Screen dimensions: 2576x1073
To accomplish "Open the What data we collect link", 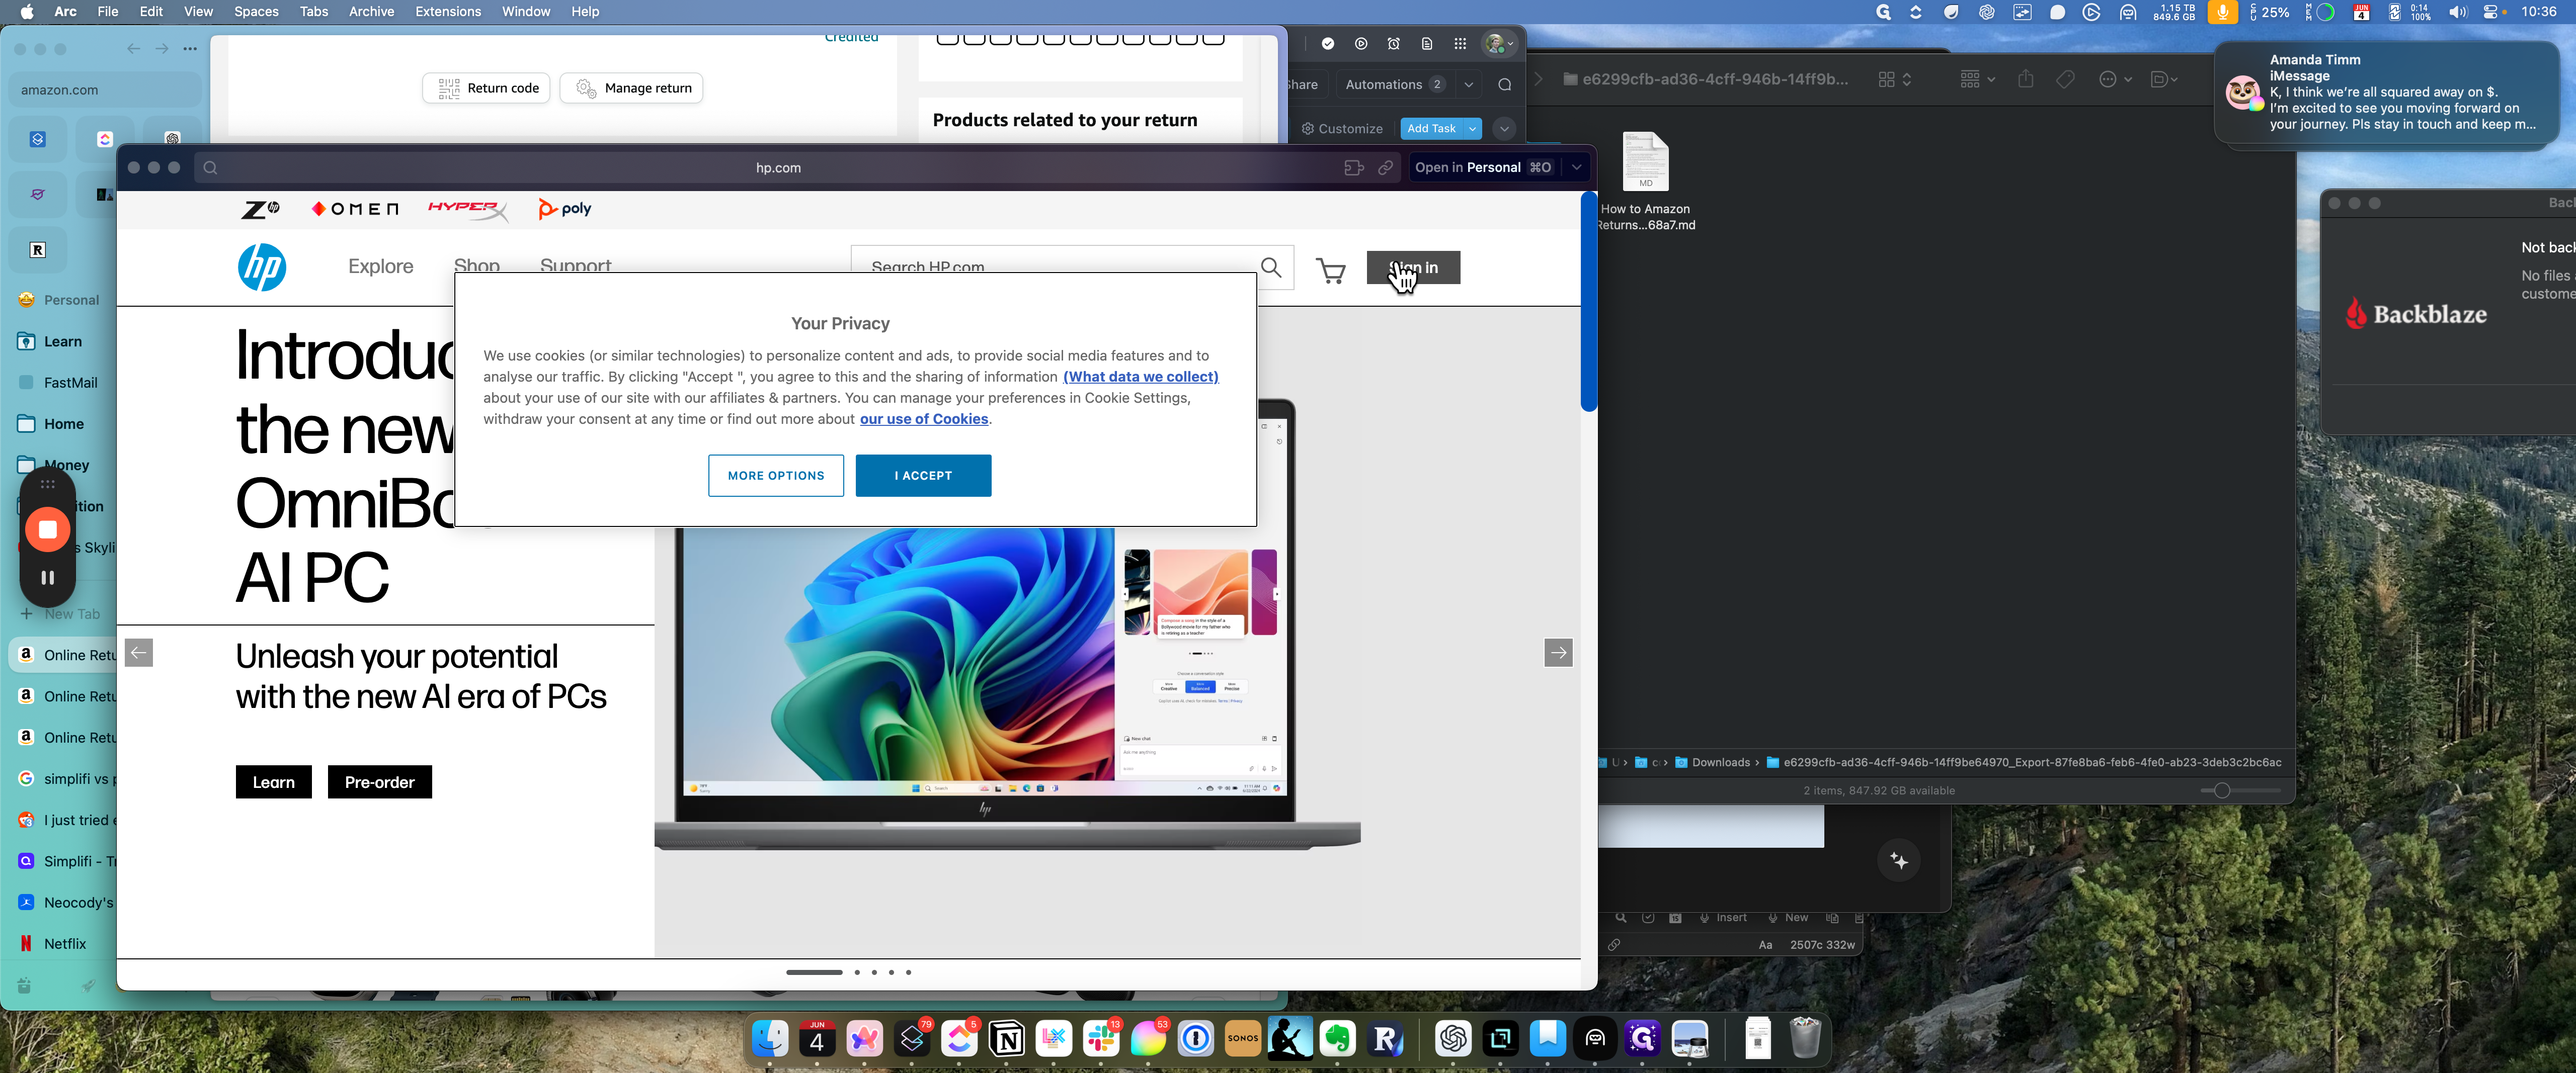I will tap(1140, 377).
